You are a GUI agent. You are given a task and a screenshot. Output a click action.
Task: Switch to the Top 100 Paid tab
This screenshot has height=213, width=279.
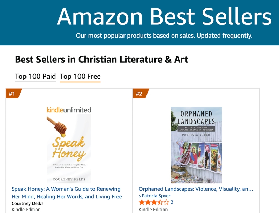click(35, 76)
